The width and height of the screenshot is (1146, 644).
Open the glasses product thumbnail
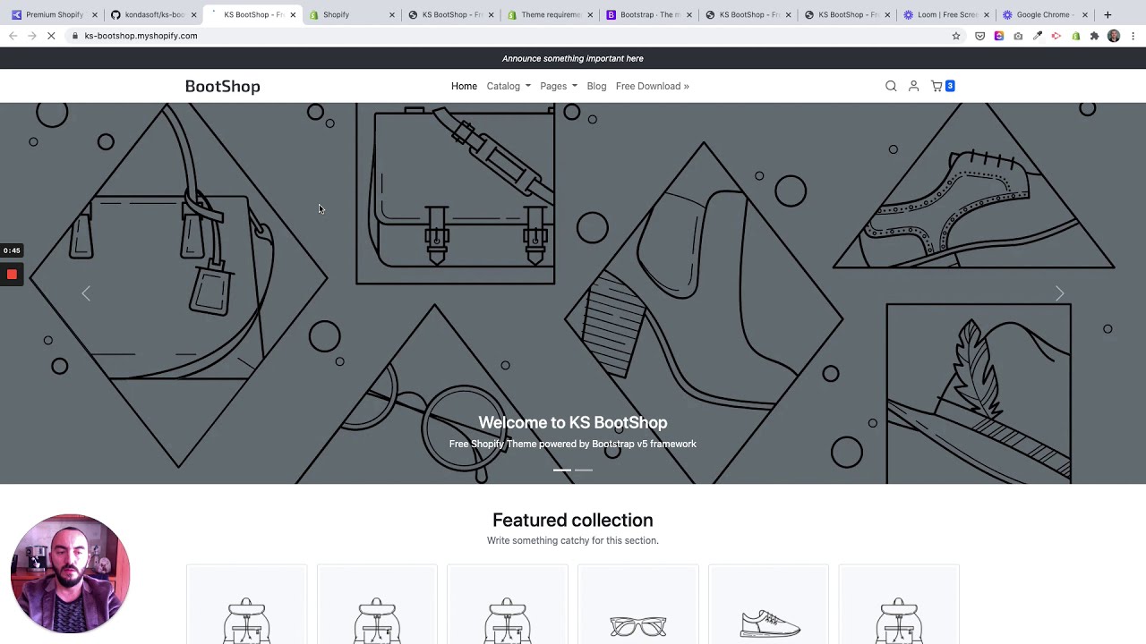point(637,605)
